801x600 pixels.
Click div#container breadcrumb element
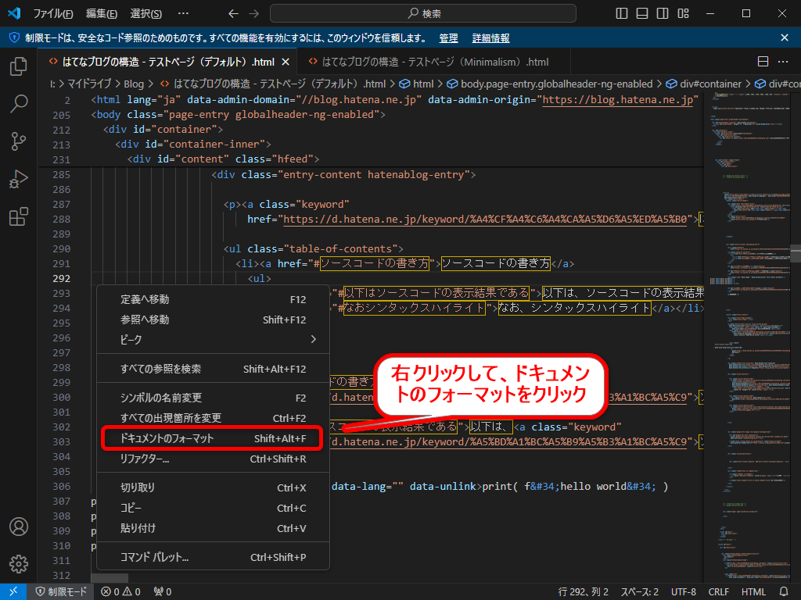click(704, 84)
